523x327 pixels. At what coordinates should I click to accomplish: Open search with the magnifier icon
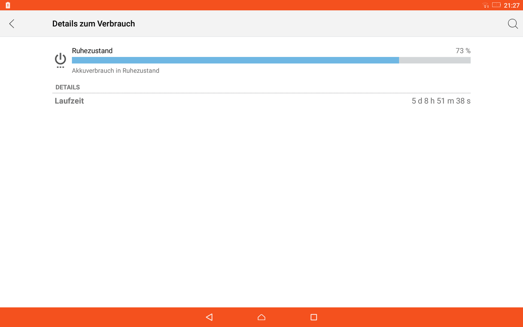coord(513,24)
